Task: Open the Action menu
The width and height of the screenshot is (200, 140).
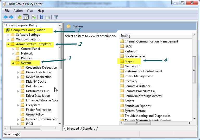Action: [18, 11]
